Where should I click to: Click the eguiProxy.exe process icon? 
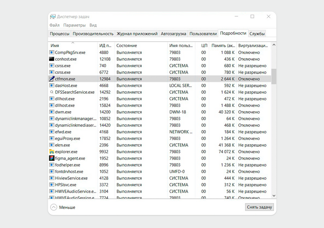pos(52,138)
